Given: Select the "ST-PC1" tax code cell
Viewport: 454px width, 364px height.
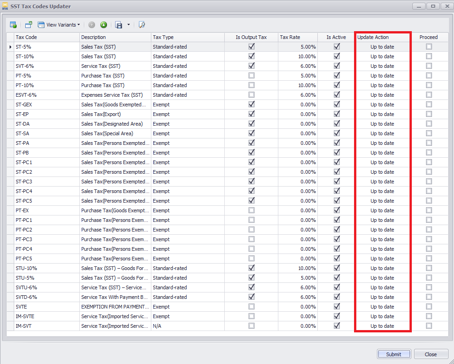Looking at the screenshot, I should click(x=47, y=162).
